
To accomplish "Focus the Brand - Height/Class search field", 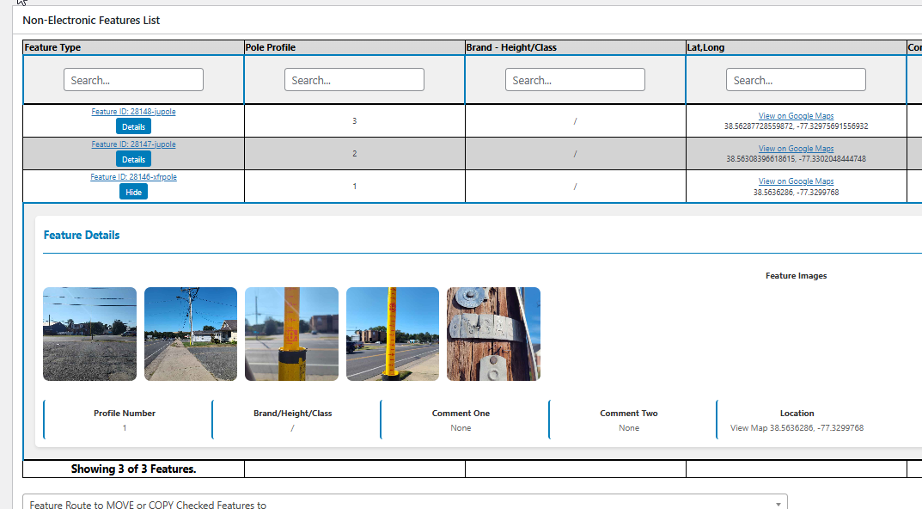I will [x=575, y=79].
